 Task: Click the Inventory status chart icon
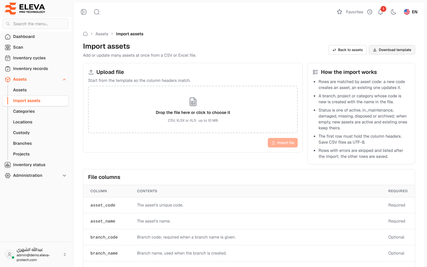click(x=8, y=165)
